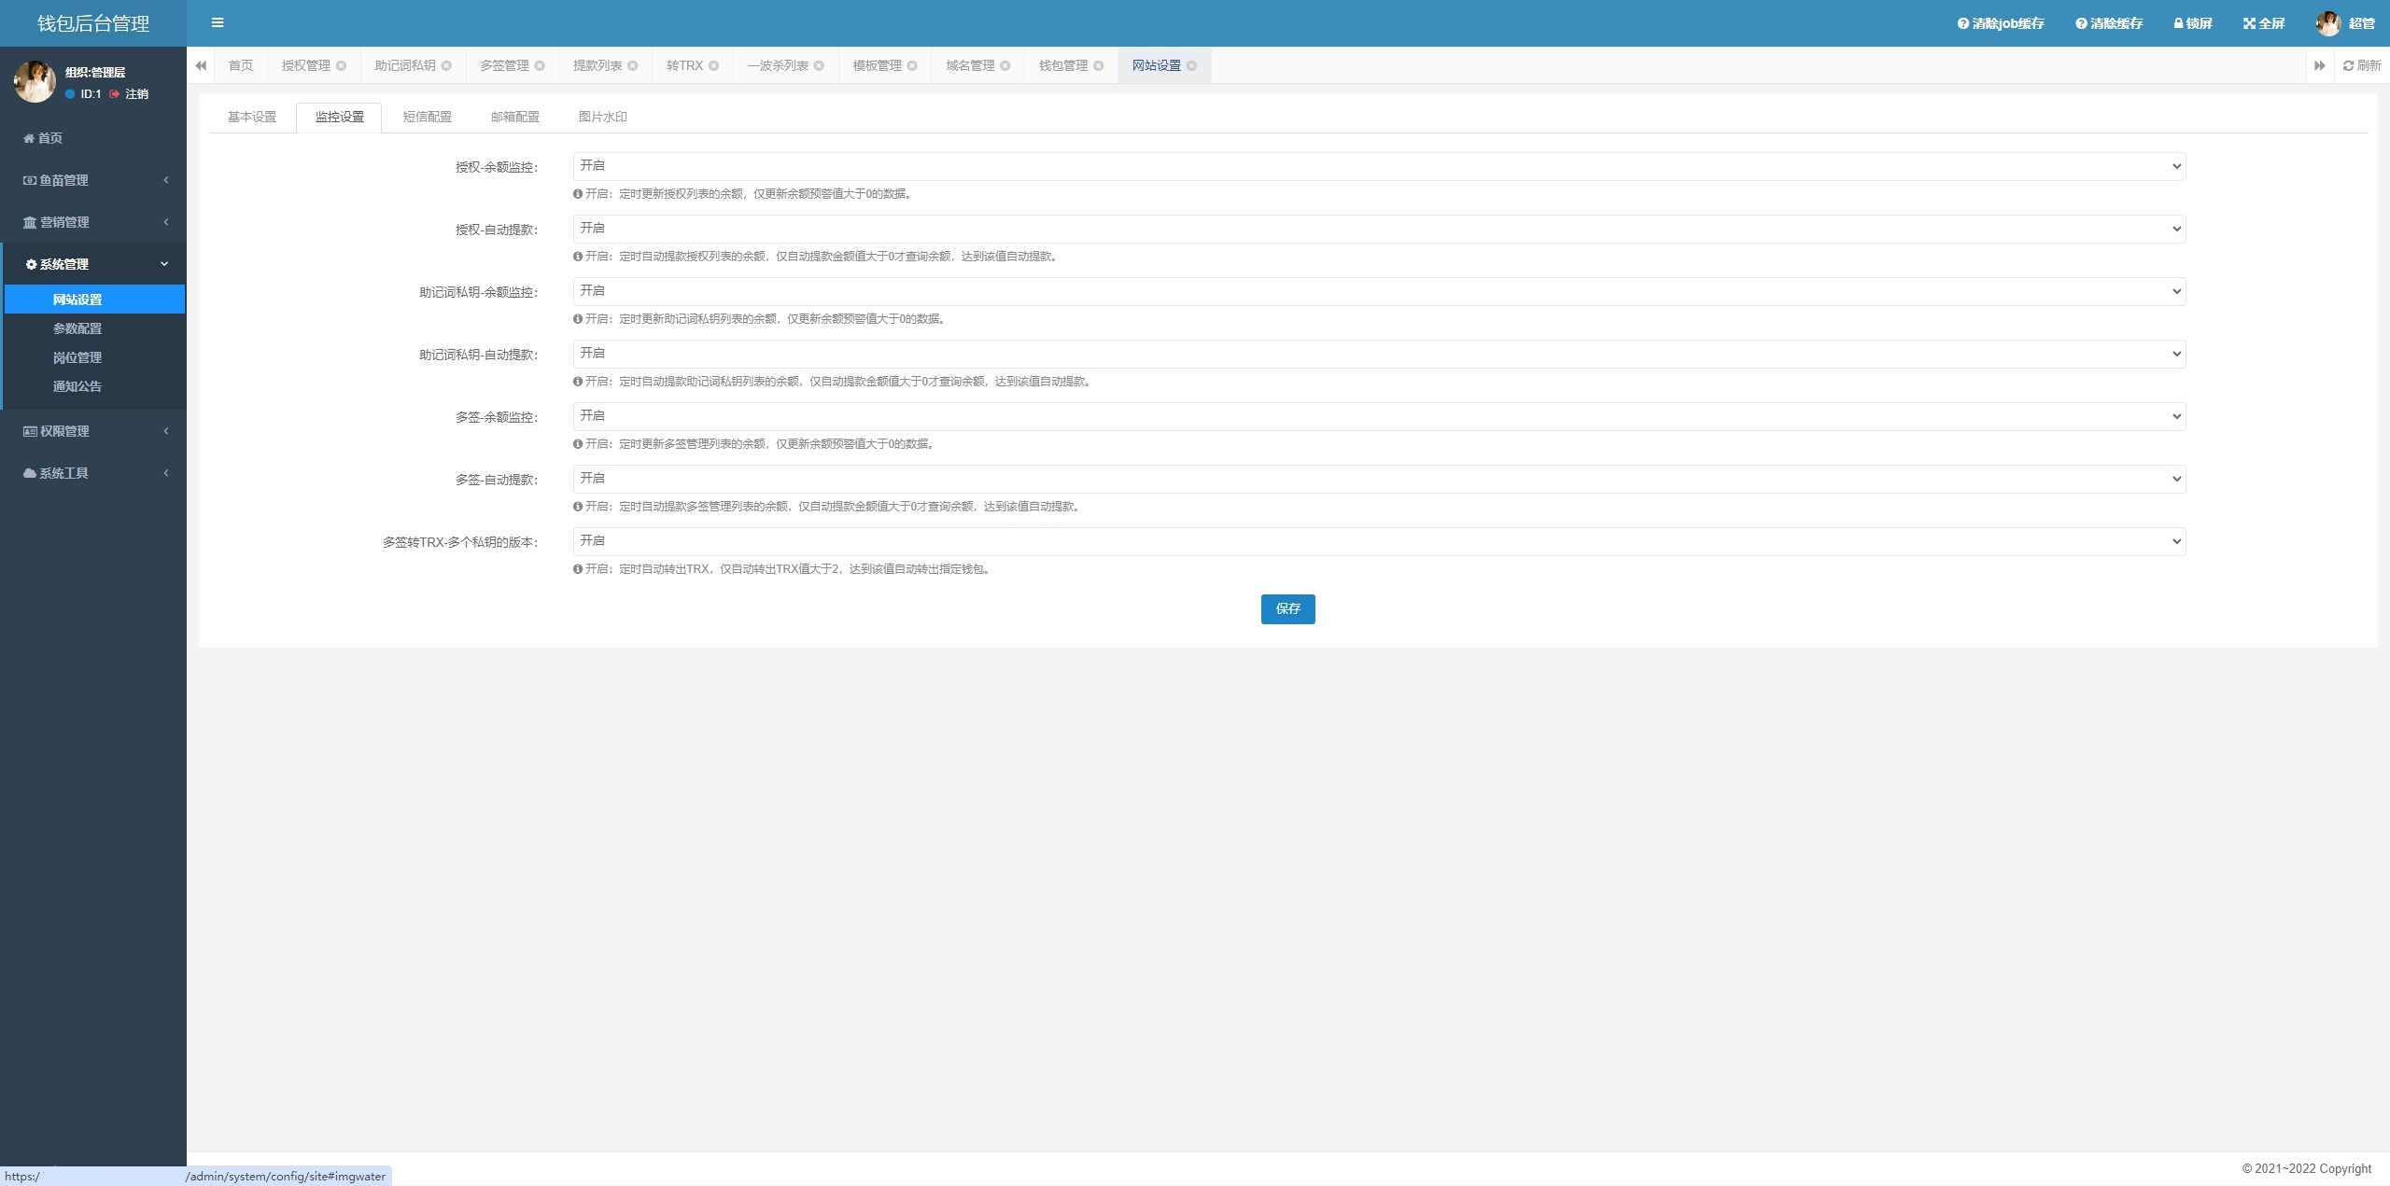Screen dimensions: 2390x1186
Task: Click the 保存 save button
Action: pos(1287,608)
